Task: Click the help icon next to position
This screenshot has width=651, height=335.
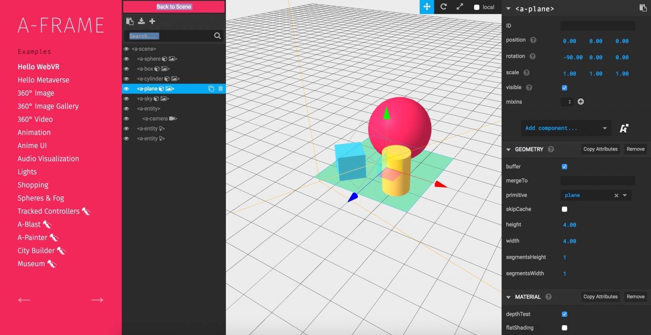Action: coord(533,40)
